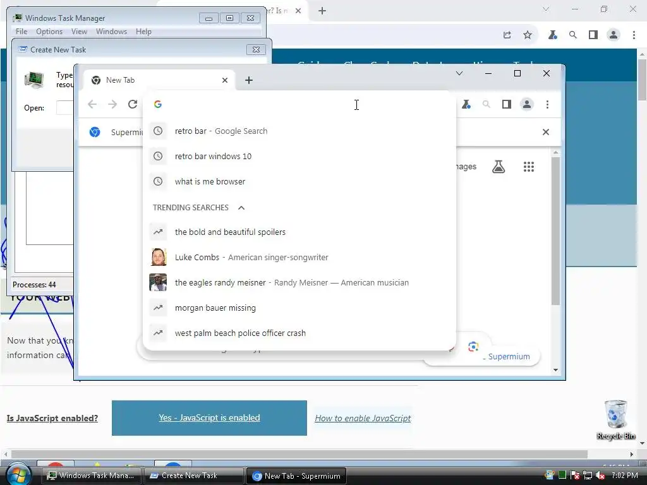Image resolution: width=647 pixels, height=485 pixels.
Task: Toggle the side panel in Supermium toolbar
Action: click(506, 105)
